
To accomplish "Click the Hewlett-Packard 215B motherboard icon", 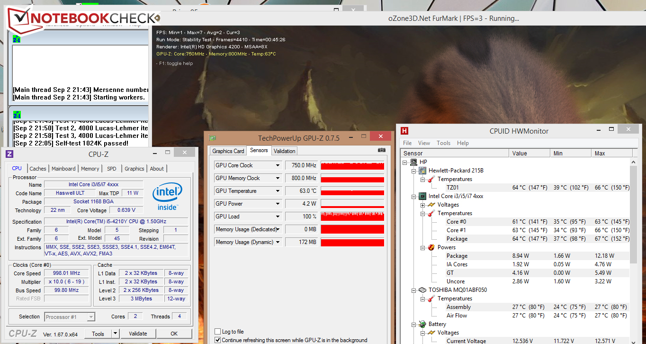I will 422,171.
